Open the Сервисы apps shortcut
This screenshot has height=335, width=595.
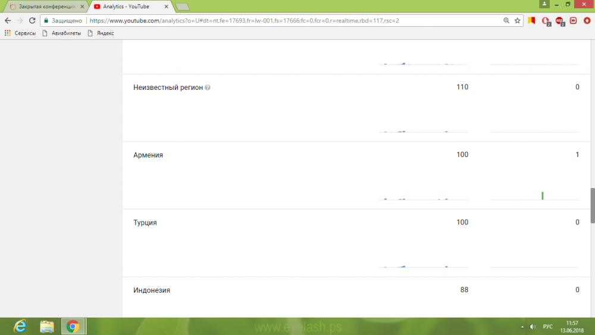click(x=20, y=33)
